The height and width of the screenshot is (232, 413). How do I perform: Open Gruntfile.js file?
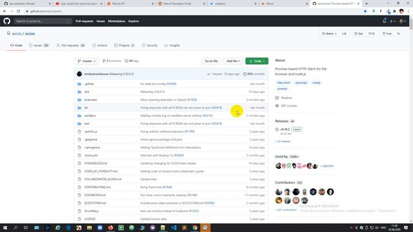(92, 211)
